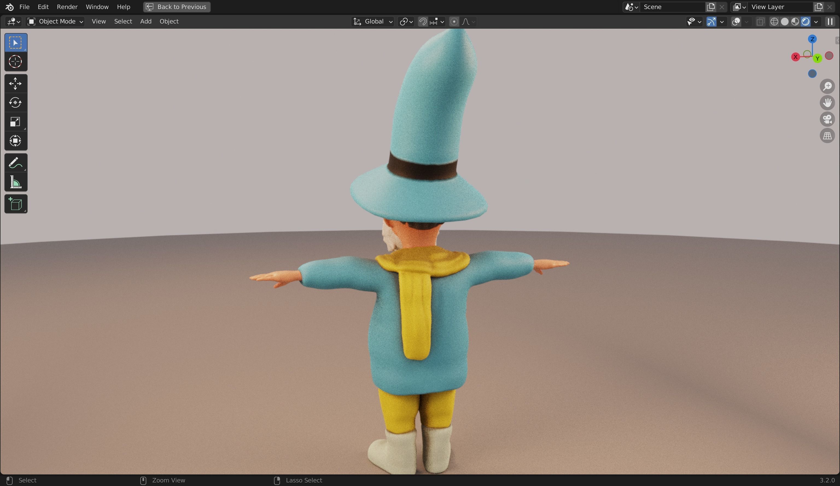The width and height of the screenshot is (840, 486).
Task: Select the Add Cube tool
Action: point(15,204)
